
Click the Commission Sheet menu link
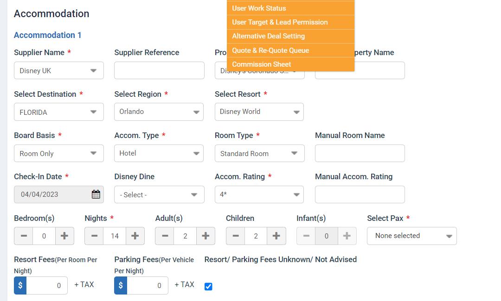click(262, 64)
